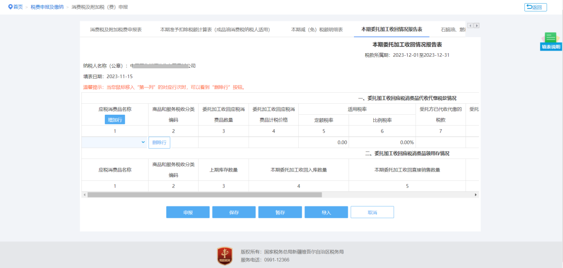Click section title 一、委托加工收回应税消费品代收代缴税款情况
Image resolution: width=563 pixels, height=268 pixels.
pyautogui.click(x=407, y=98)
